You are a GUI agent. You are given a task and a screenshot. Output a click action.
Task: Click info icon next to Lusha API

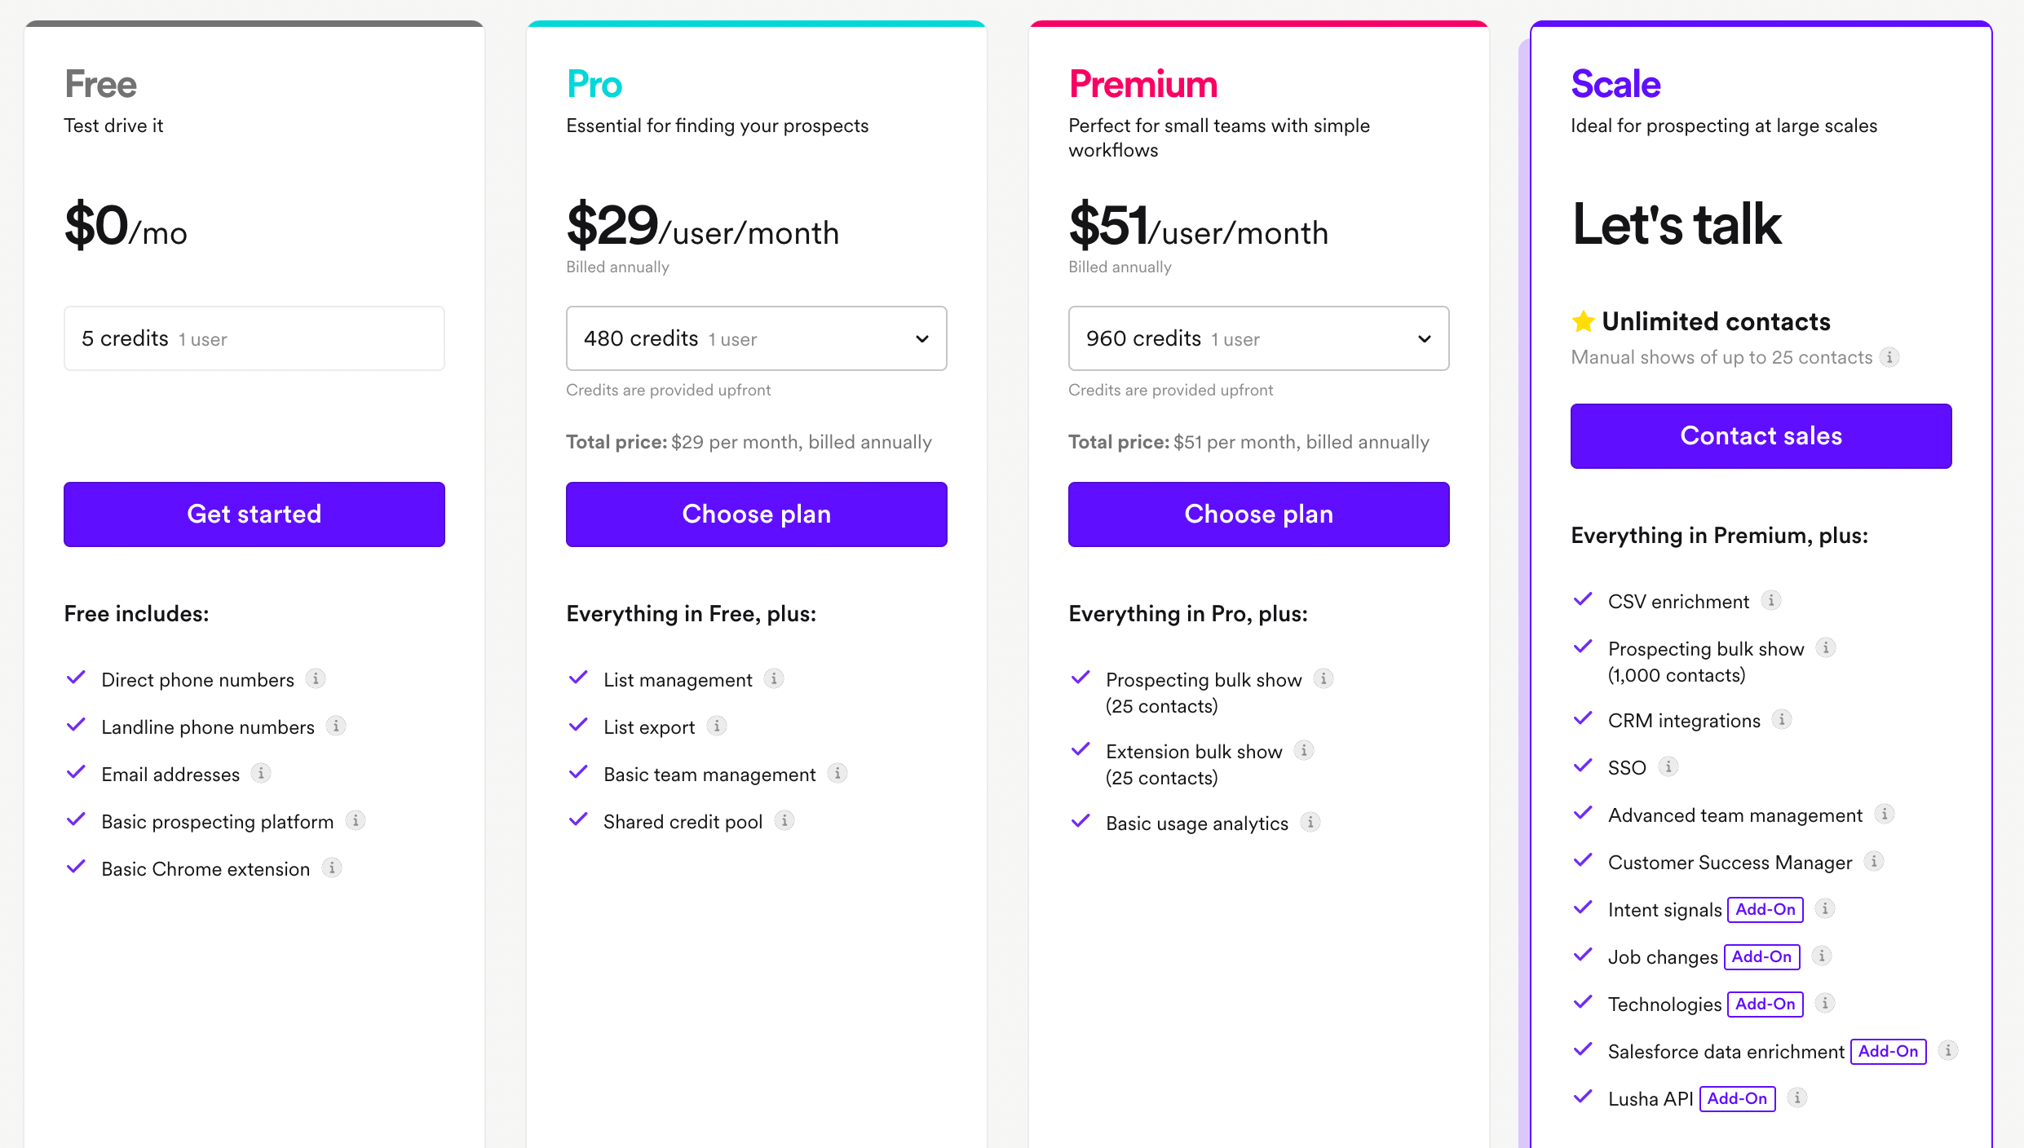1797,1097
